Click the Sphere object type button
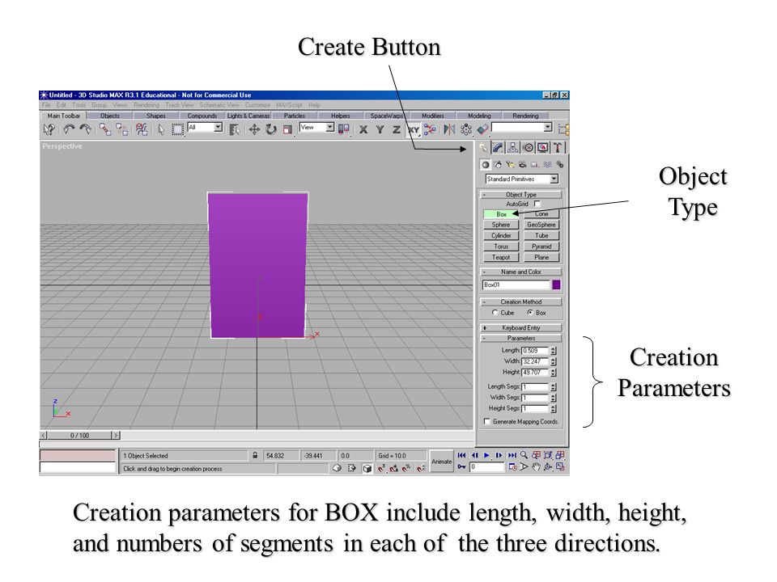777x582 pixels. [x=500, y=225]
